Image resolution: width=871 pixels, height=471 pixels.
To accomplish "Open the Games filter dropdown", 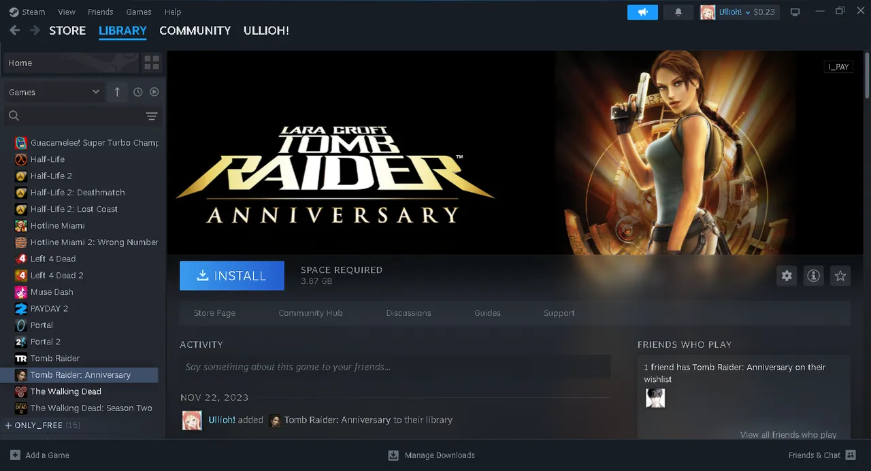I will (x=54, y=92).
